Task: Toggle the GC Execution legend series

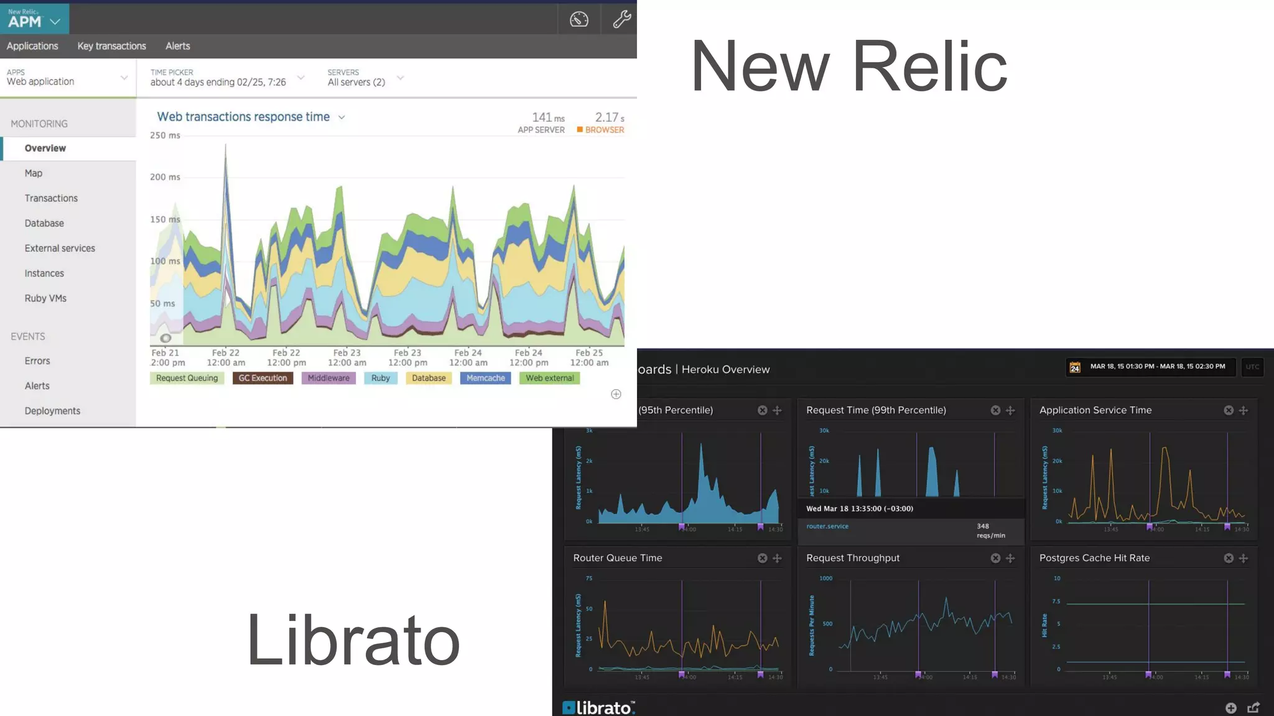Action: [263, 378]
